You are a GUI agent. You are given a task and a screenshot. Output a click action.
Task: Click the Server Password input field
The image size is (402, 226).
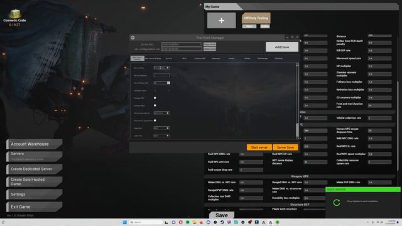161,75
